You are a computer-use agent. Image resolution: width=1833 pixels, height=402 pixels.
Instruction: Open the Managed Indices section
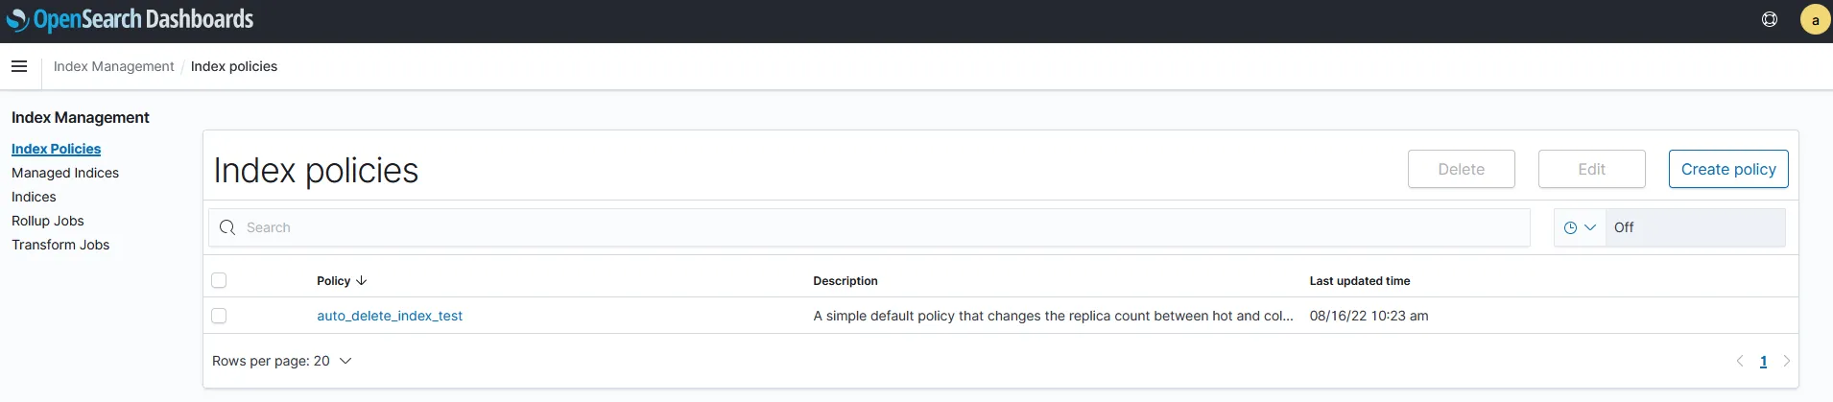[65, 173]
